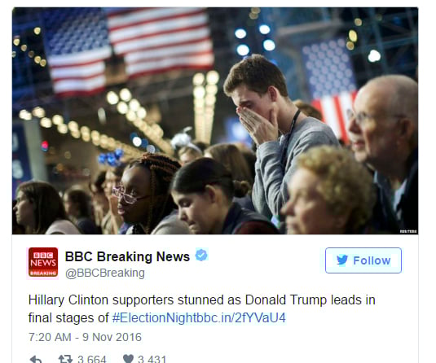This screenshot has width=436, height=363.
Task: View the retweet count 3,664
Action: point(92,359)
